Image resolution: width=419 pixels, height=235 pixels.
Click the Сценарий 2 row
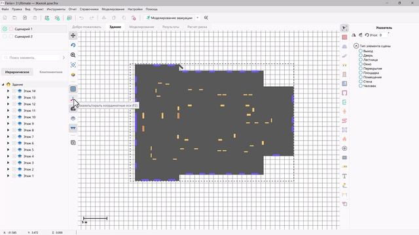pyautogui.click(x=33, y=37)
